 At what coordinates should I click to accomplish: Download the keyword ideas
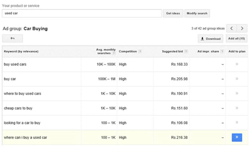point(211,39)
